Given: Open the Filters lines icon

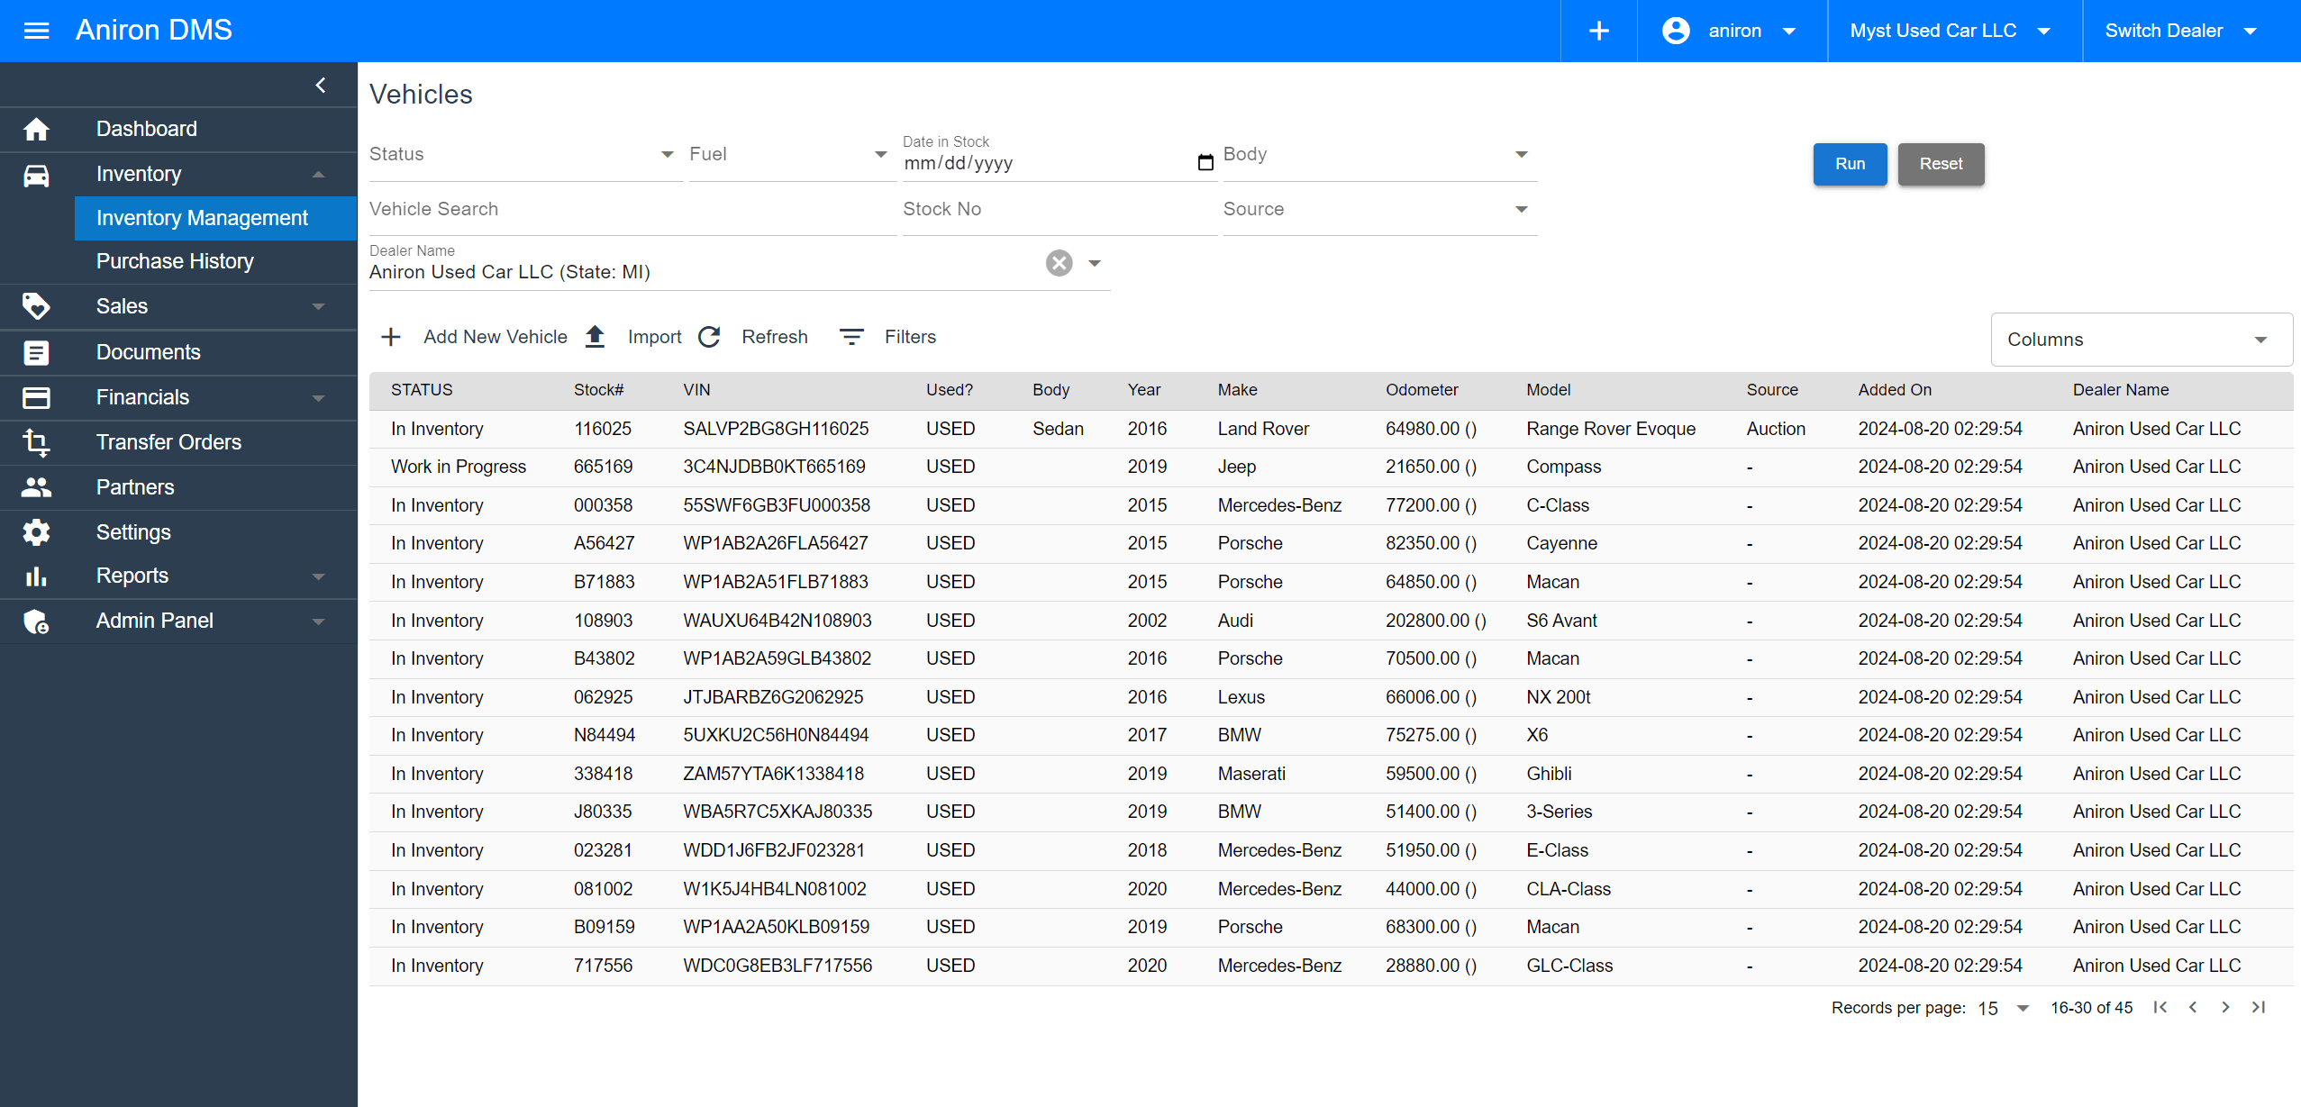Looking at the screenshot, I should pos(851,337).
